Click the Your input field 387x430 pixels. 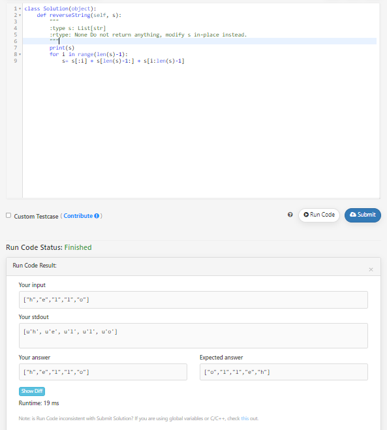click(x=193, y=299)
